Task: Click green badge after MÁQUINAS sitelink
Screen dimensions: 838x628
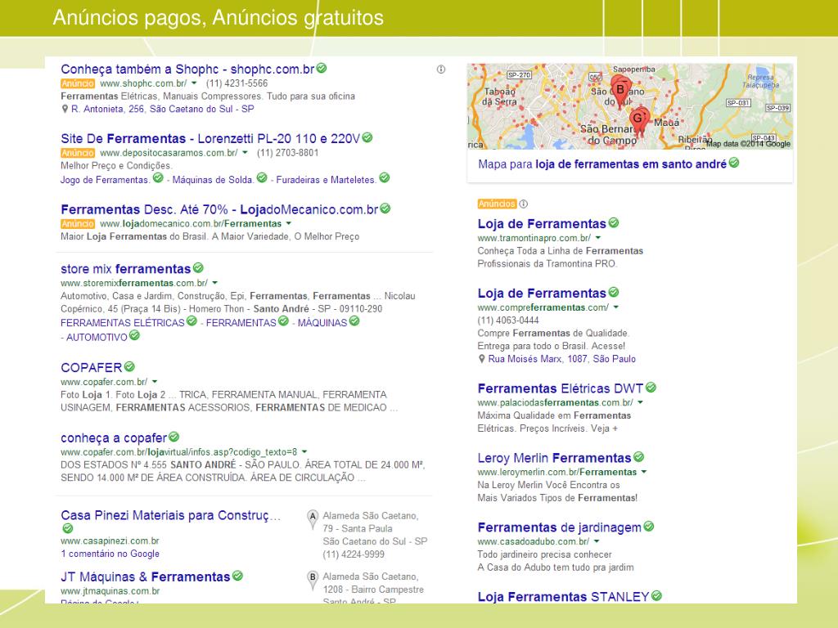Action: (x=354, y=321)
